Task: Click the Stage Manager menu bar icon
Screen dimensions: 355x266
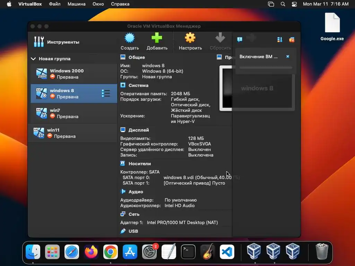Action: click(271, 4)
